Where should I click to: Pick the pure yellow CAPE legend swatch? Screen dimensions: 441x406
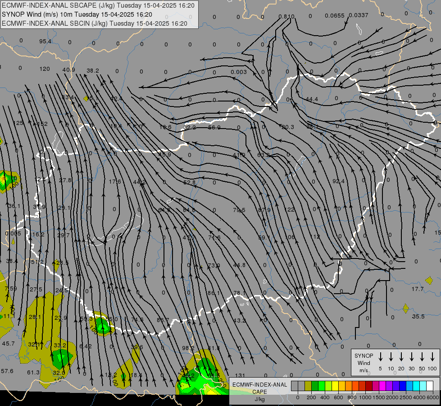[x=335, y=386]
